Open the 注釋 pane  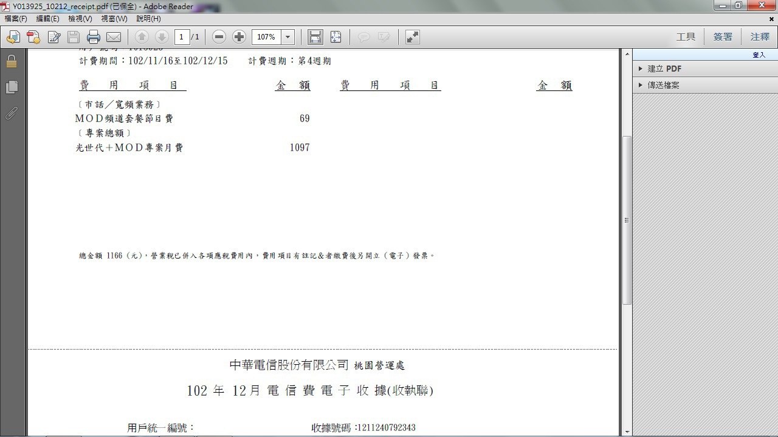point(760,37)
